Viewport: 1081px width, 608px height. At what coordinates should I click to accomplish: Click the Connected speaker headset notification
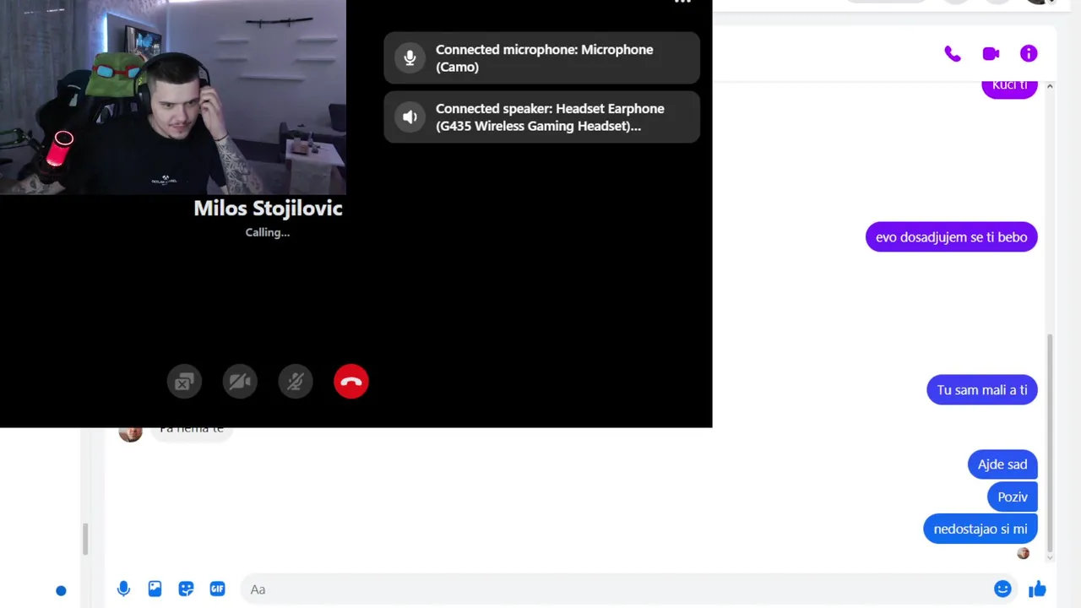click(x=542, y=117)
